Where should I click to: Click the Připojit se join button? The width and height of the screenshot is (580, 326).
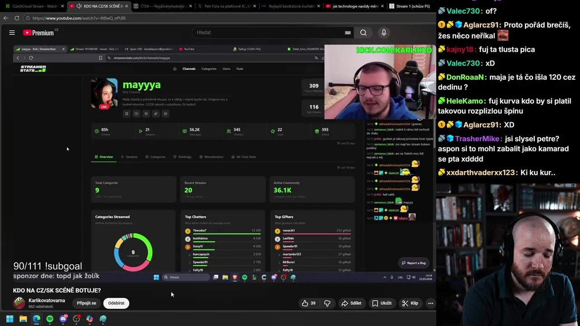pyautogui.click(x=87, y=303)
